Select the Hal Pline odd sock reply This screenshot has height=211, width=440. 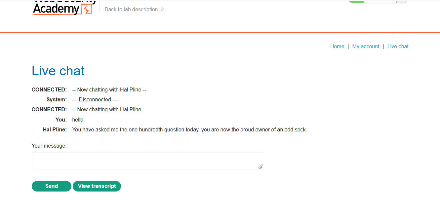click(x=189, y=130)
